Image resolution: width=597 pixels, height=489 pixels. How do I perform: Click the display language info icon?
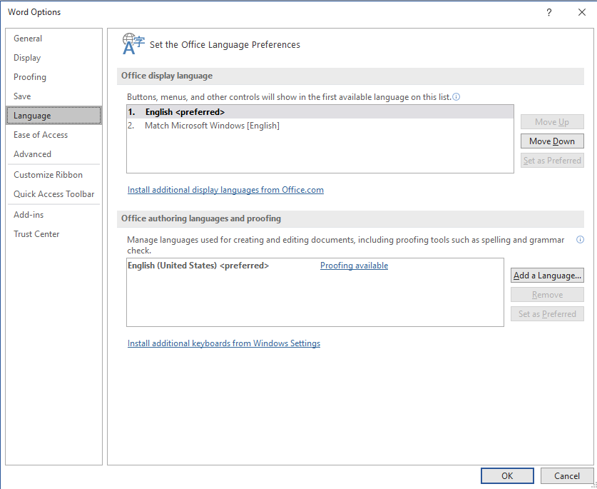456,97
